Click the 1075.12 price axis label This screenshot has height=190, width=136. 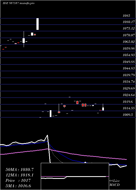coord(129,28)
